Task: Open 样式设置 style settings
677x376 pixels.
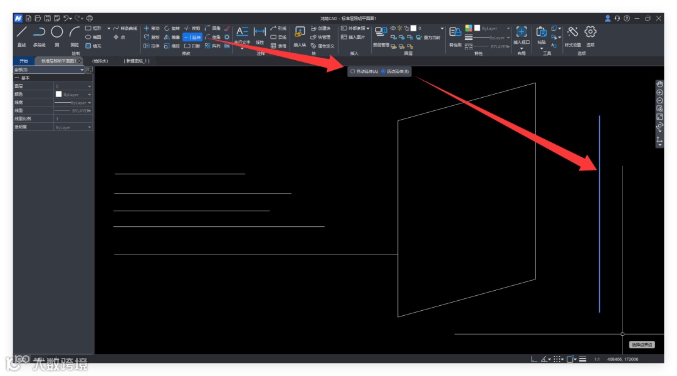Action: click(x=573, y=36)
